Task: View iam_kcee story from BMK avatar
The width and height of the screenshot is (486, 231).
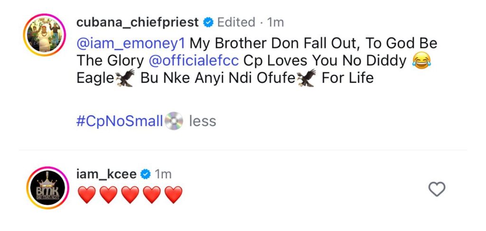Action: click(x=43, y=187)
